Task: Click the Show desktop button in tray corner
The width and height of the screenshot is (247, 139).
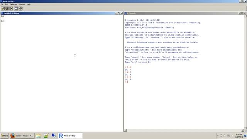Action: [245, 136]
